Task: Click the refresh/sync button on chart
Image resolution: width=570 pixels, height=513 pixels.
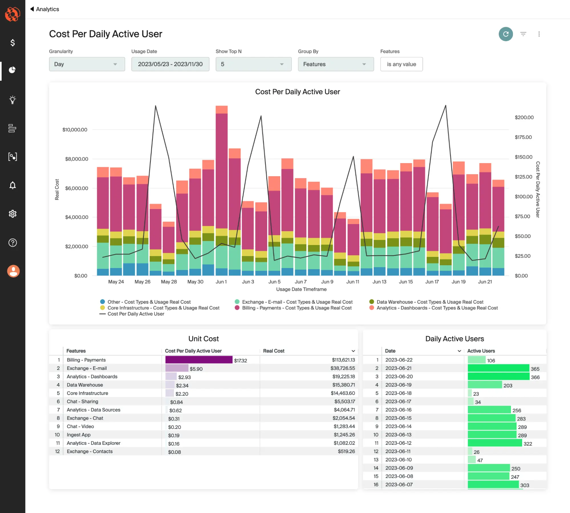Action: coord(505,34)
